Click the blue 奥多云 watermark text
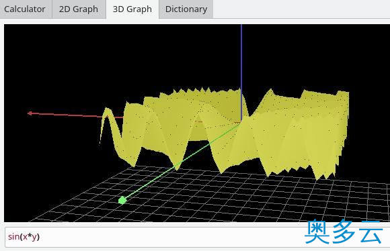The width and height of the screenshot is (390, 251). click(344, 232)
